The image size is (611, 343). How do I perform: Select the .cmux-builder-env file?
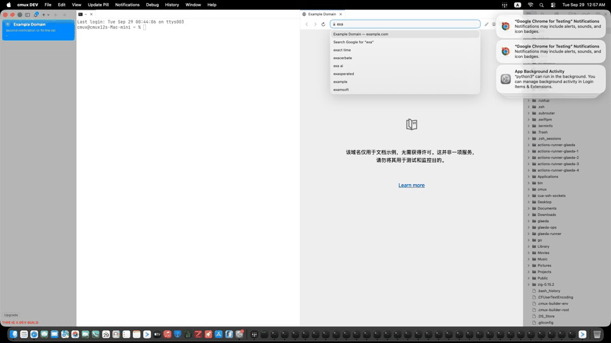pos(567,304)
